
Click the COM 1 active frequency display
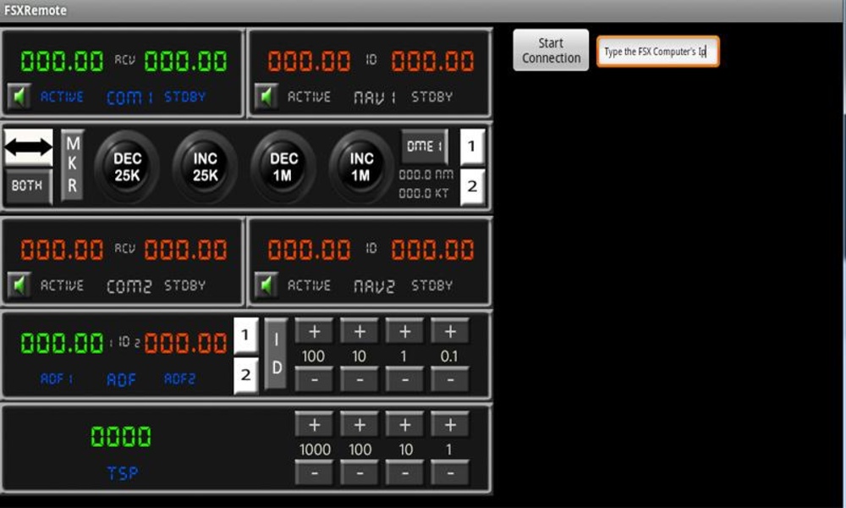tap(62, 61)
